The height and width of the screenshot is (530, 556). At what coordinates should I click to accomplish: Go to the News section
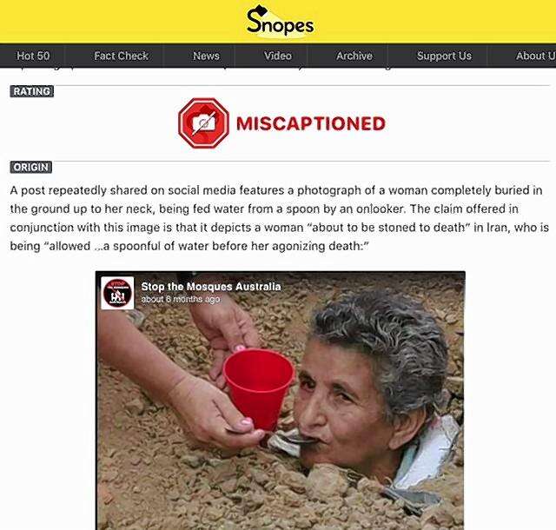pos(206,56)
